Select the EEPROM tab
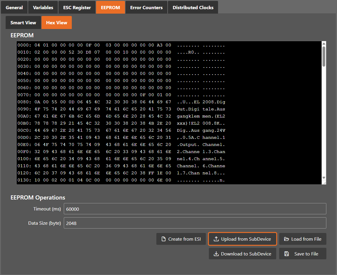Viewport: 337px width, 275px height. point(110,7)
